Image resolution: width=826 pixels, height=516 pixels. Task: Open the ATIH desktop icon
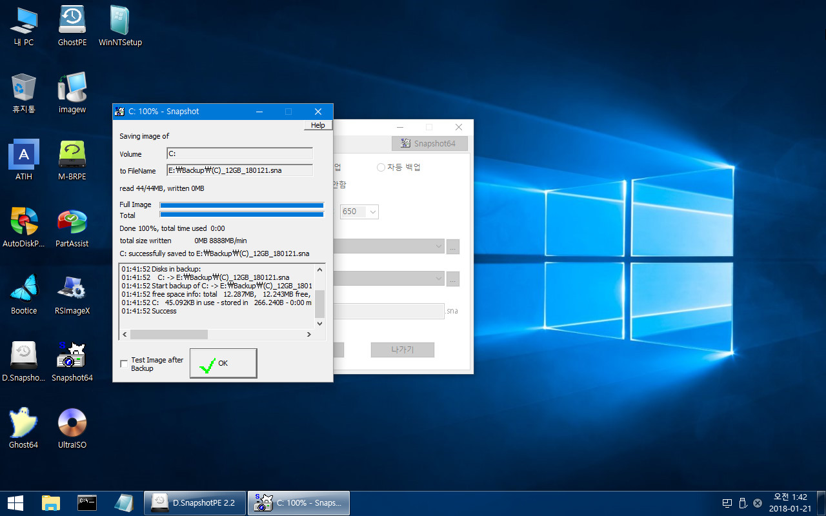[x=24, y=160]
